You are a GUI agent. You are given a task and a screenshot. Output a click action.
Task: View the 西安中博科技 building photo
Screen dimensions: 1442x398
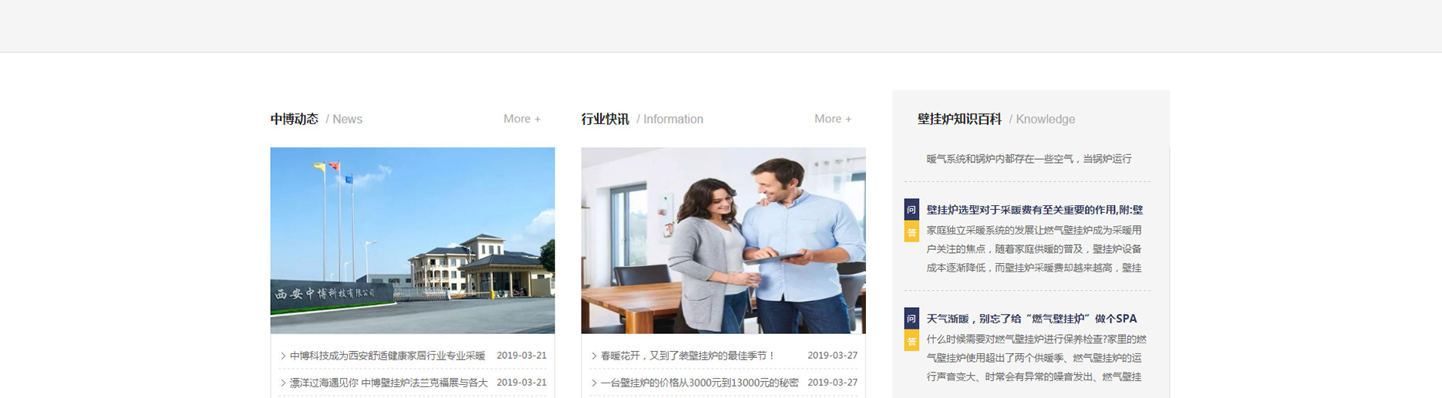click(x=413, y=241)
